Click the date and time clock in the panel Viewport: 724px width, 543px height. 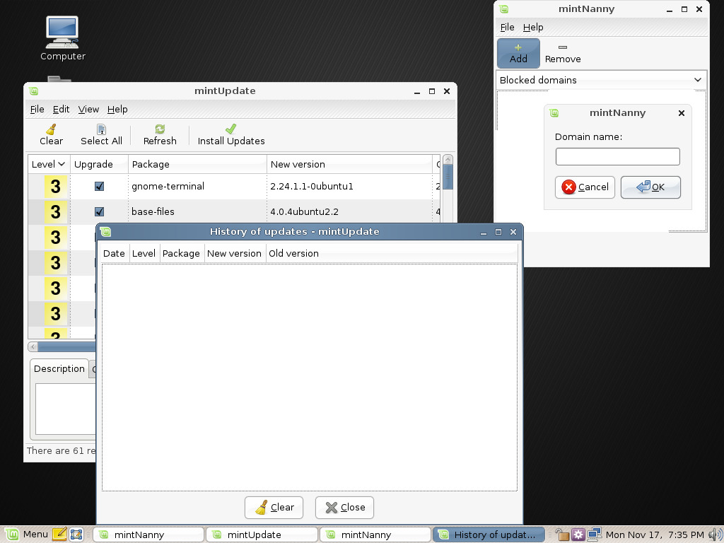(655, 535)
